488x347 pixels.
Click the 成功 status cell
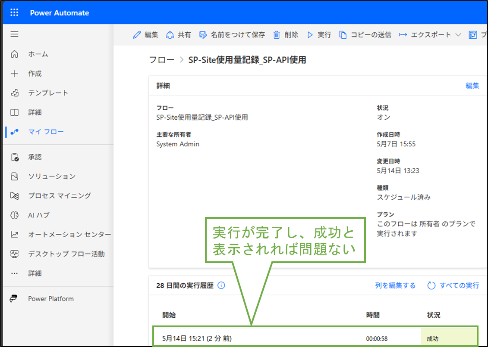449,337
